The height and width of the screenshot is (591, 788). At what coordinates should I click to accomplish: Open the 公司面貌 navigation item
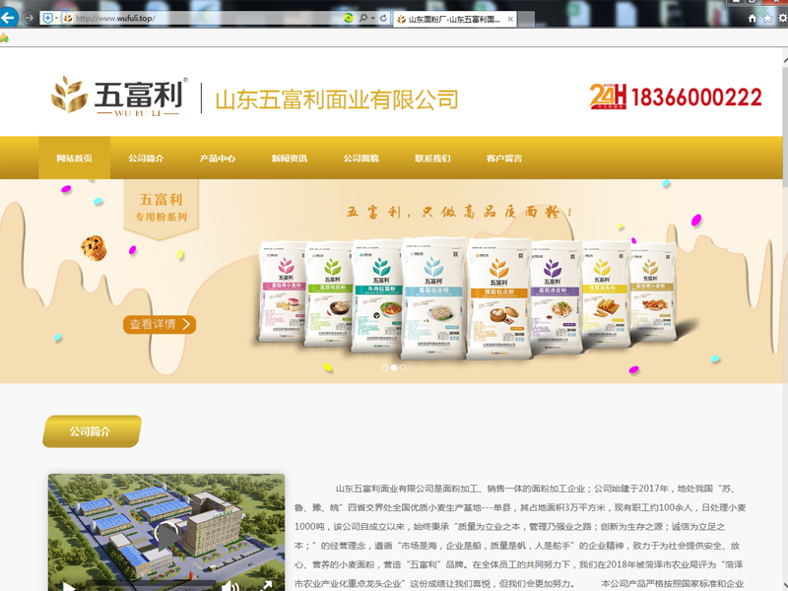pyautogui.click(x=361, y=159)
